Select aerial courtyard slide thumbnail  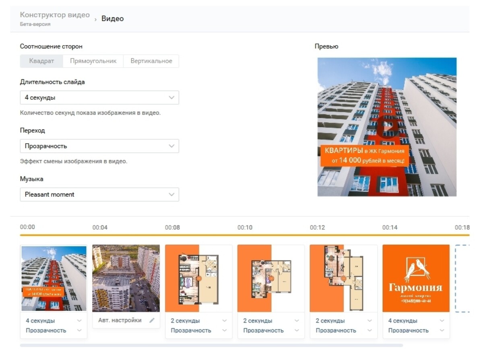pyautogui.click(x=126, y=278)
